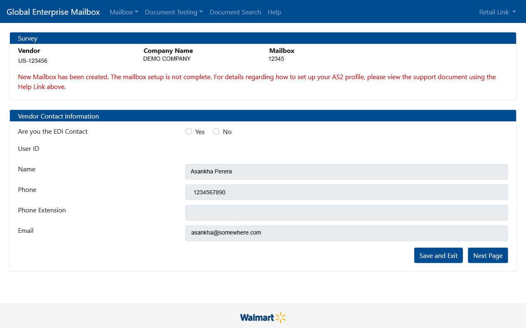Click the mailbox number 12345
The height and width of the screenshot is (328, 526).
(276, 59)
